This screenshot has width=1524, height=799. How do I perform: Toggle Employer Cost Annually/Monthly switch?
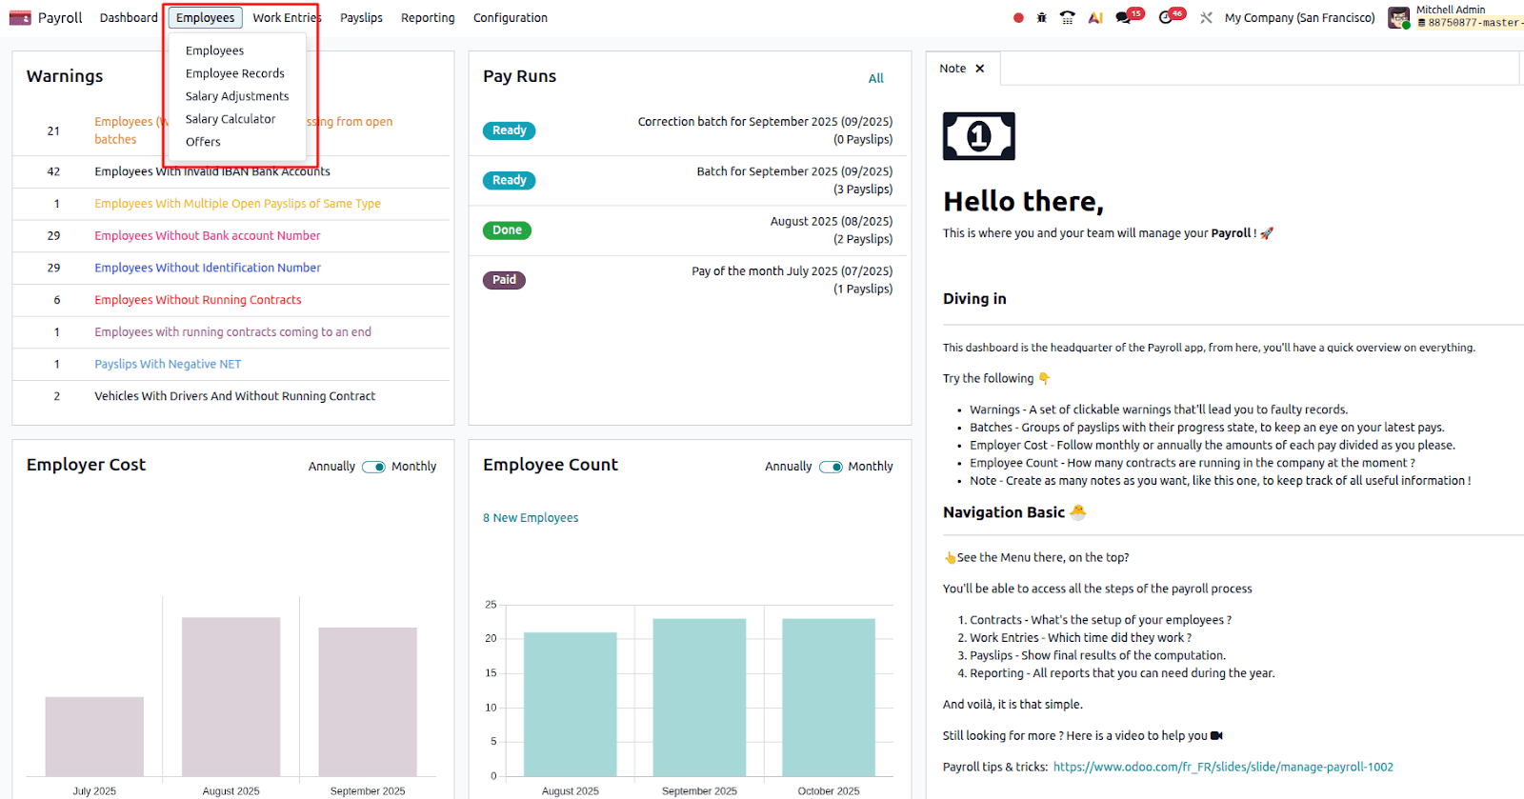[x=373, y=467]
